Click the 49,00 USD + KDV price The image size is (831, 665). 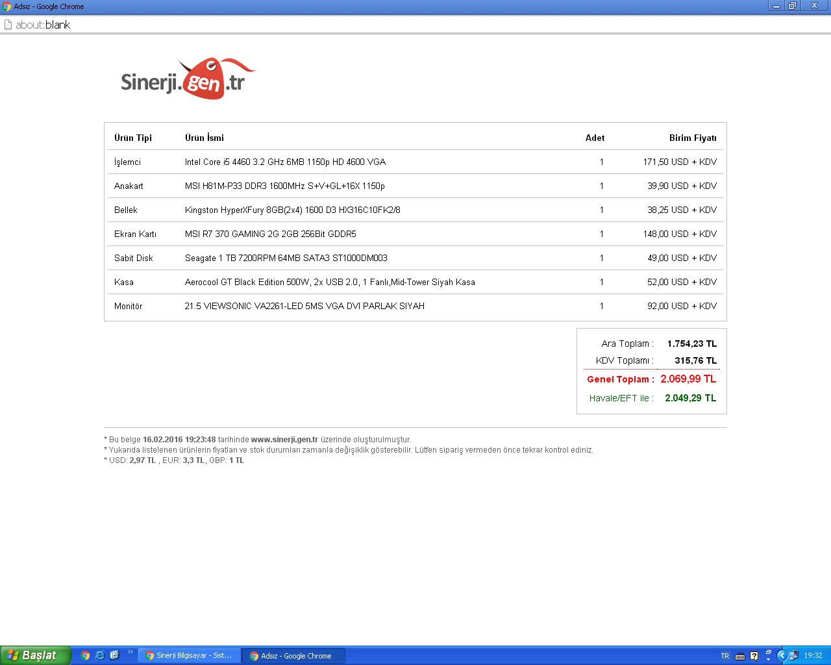tap(682, 258)
